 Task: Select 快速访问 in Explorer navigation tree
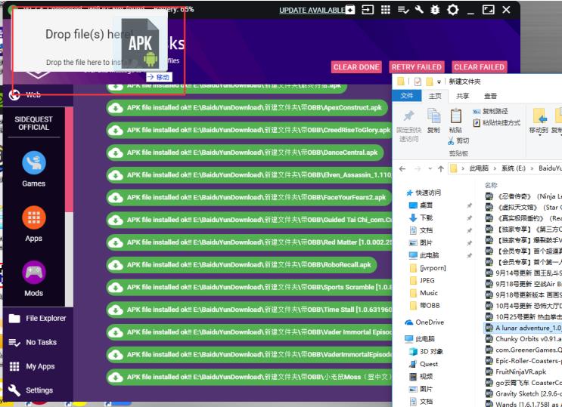[424, 193]
